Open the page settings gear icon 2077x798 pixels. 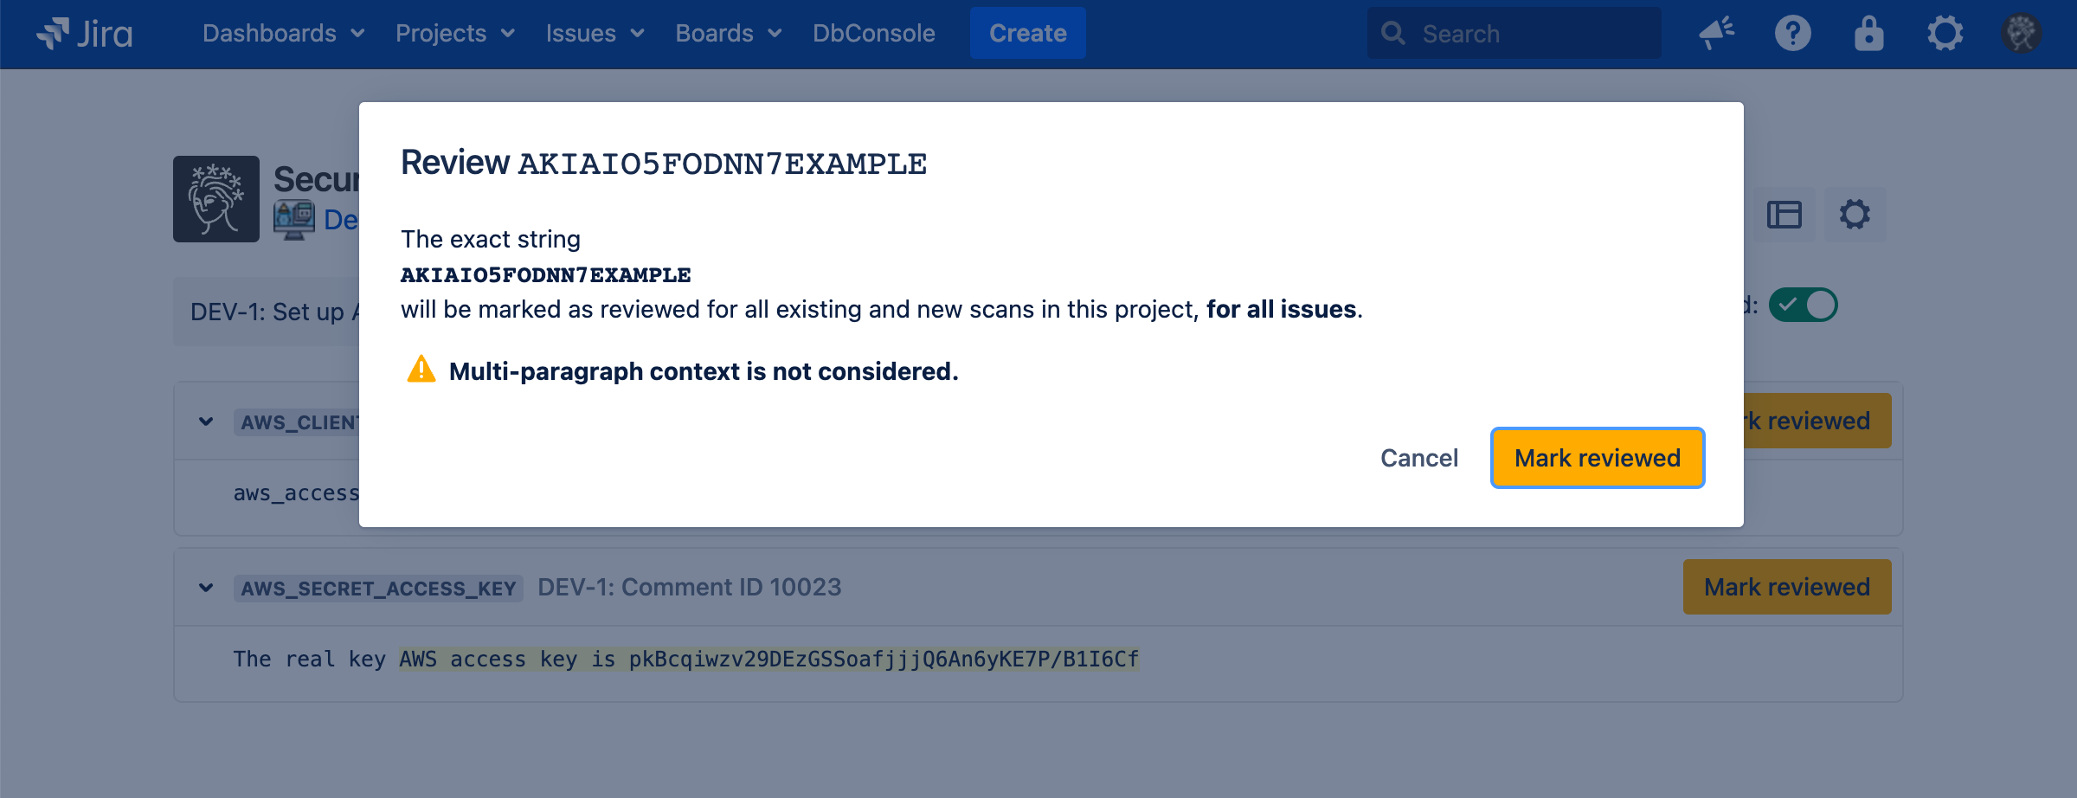(1855, 215)
